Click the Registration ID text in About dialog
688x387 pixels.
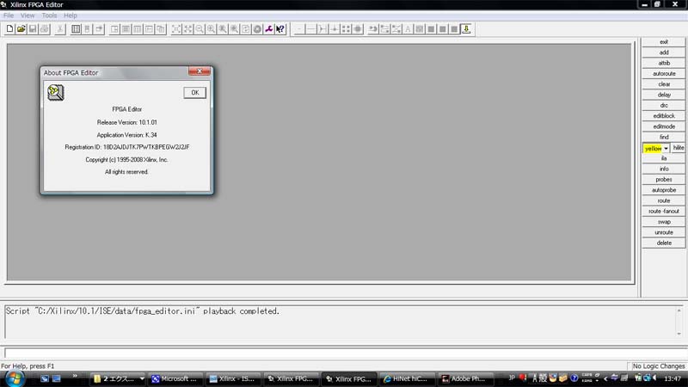[127, 147]
